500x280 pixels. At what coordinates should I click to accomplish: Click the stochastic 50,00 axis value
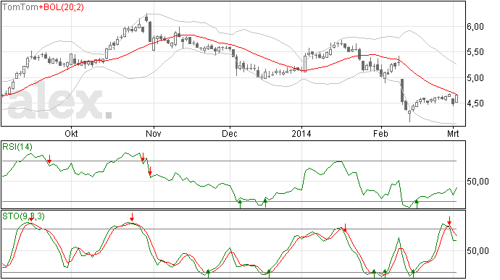(x=478, y=250)
